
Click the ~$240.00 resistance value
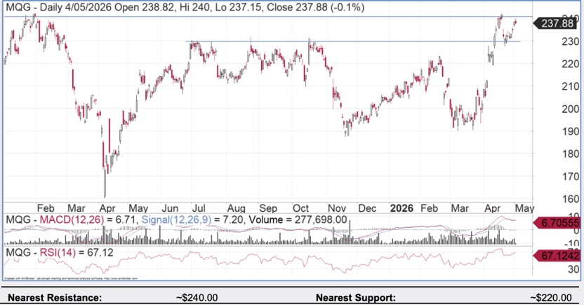(x=197, y=298)
